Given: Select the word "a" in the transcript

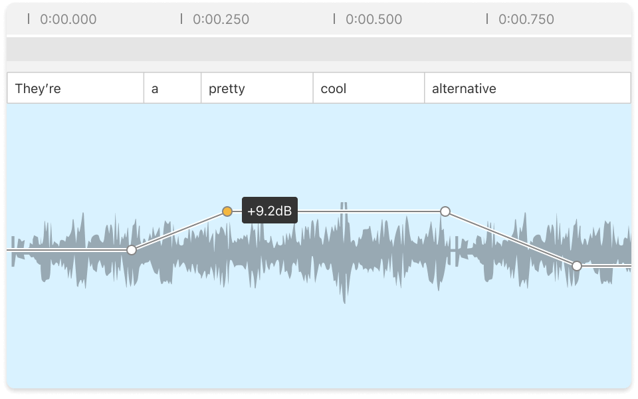Looking at the screenshot, I should point(171,87).
